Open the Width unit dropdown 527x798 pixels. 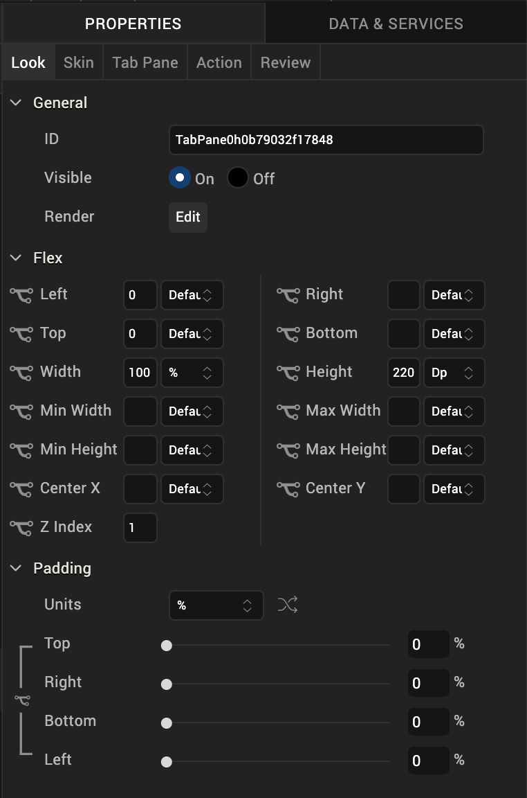point(192,373)
